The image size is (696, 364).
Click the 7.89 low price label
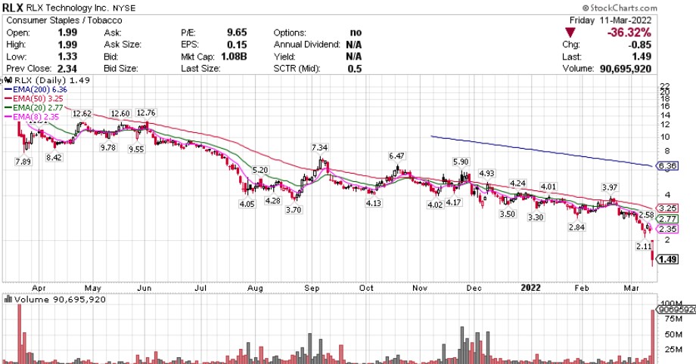(23, 162)
